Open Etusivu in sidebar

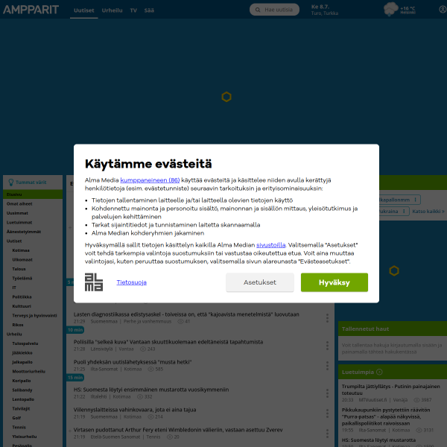pyautogui.click(x=33, y=194)
